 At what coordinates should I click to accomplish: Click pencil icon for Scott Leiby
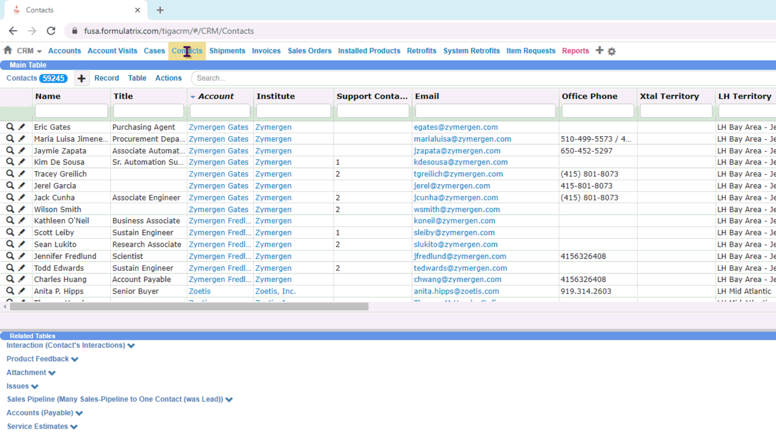pyautogui.click(x=22, y=232)
